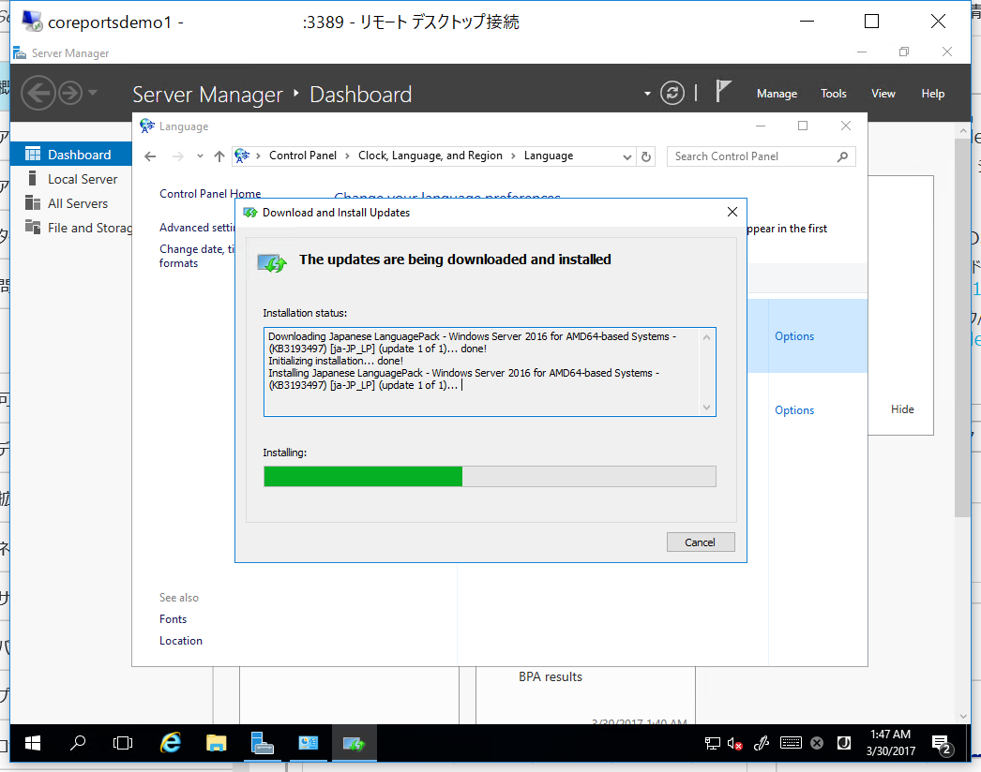This screenshot has width=981, height=772.
Task: Click Hide in the Server Manager panel
Action: [x=902, y=409]
